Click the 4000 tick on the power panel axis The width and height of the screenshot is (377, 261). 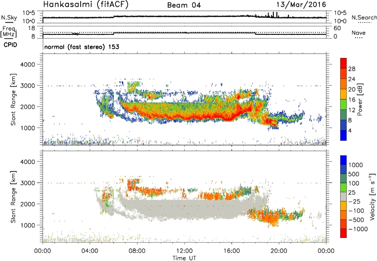(x=28, y=65)
